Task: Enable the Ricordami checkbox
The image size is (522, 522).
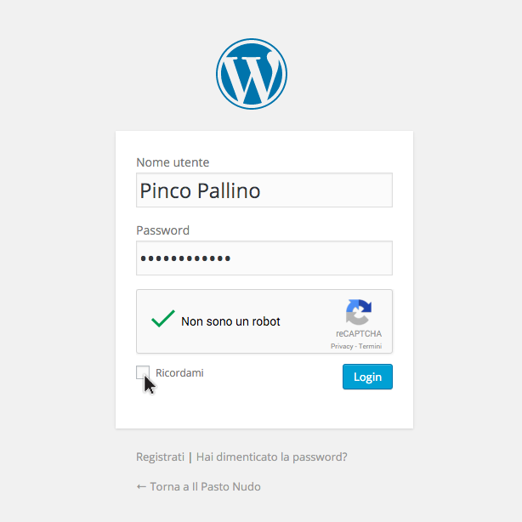Action: pyautogui.click(x=143, y=372)
